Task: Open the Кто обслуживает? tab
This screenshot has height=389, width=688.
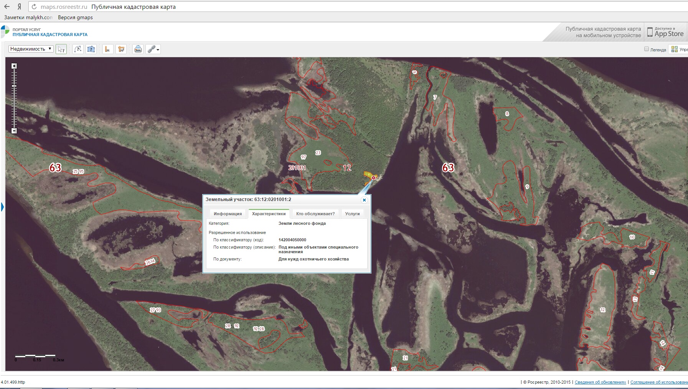Action: (x=315, y=214)
